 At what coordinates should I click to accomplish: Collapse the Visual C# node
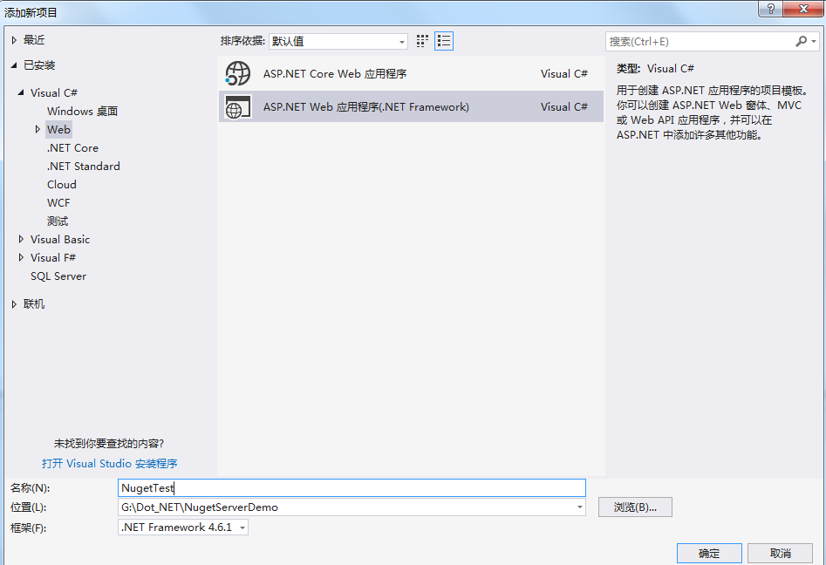(x=21, y=92)
